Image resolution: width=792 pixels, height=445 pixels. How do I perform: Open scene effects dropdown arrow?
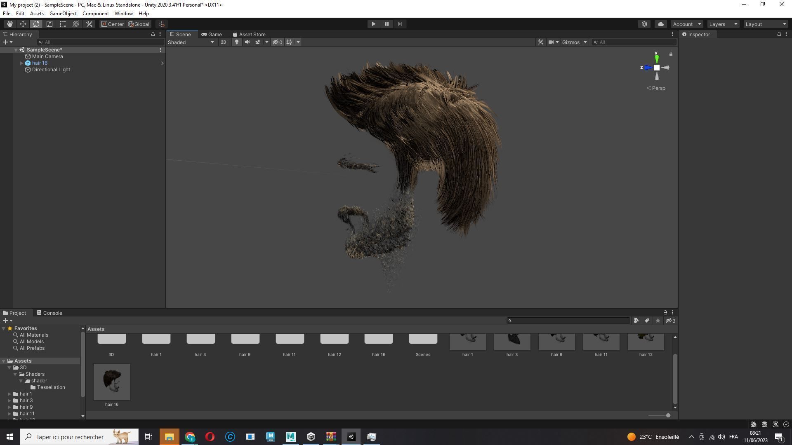coord(266,42)
